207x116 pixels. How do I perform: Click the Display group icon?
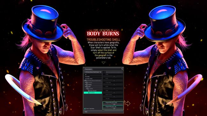coord(87,85)
